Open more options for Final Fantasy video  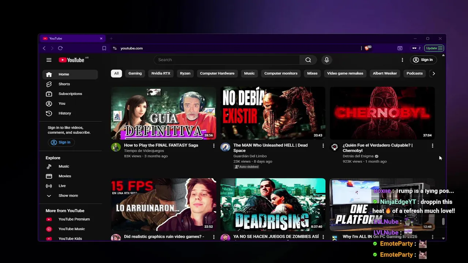point(214,146)
